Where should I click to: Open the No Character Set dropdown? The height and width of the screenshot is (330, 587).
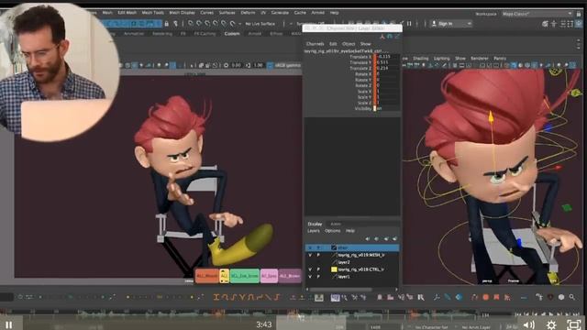coord(431,327)
